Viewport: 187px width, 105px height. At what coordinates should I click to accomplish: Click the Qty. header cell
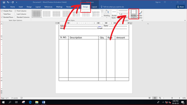(102, 38)
